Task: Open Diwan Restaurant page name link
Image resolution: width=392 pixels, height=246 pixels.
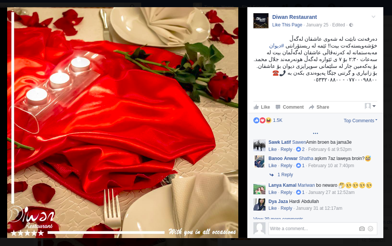Action: tap(294, 17)
